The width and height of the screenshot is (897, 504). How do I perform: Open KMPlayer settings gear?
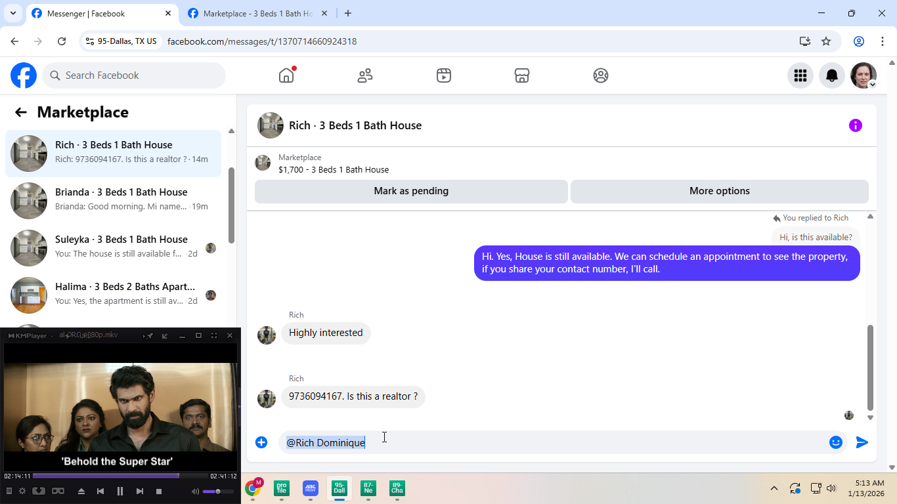tap(22, 491)
